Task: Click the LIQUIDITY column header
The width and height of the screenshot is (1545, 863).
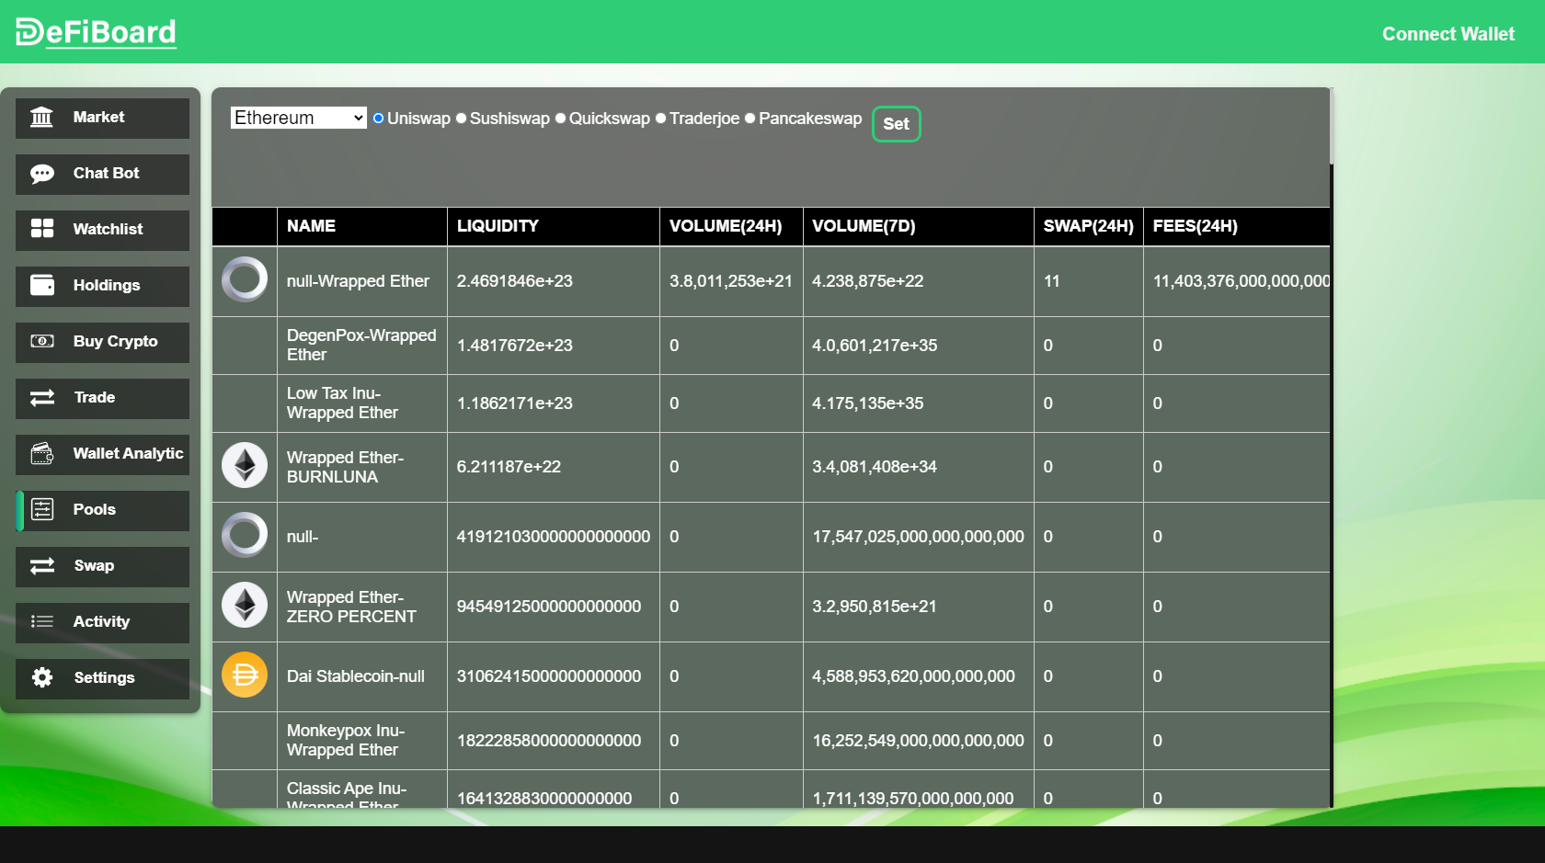Action: (554, 226)
